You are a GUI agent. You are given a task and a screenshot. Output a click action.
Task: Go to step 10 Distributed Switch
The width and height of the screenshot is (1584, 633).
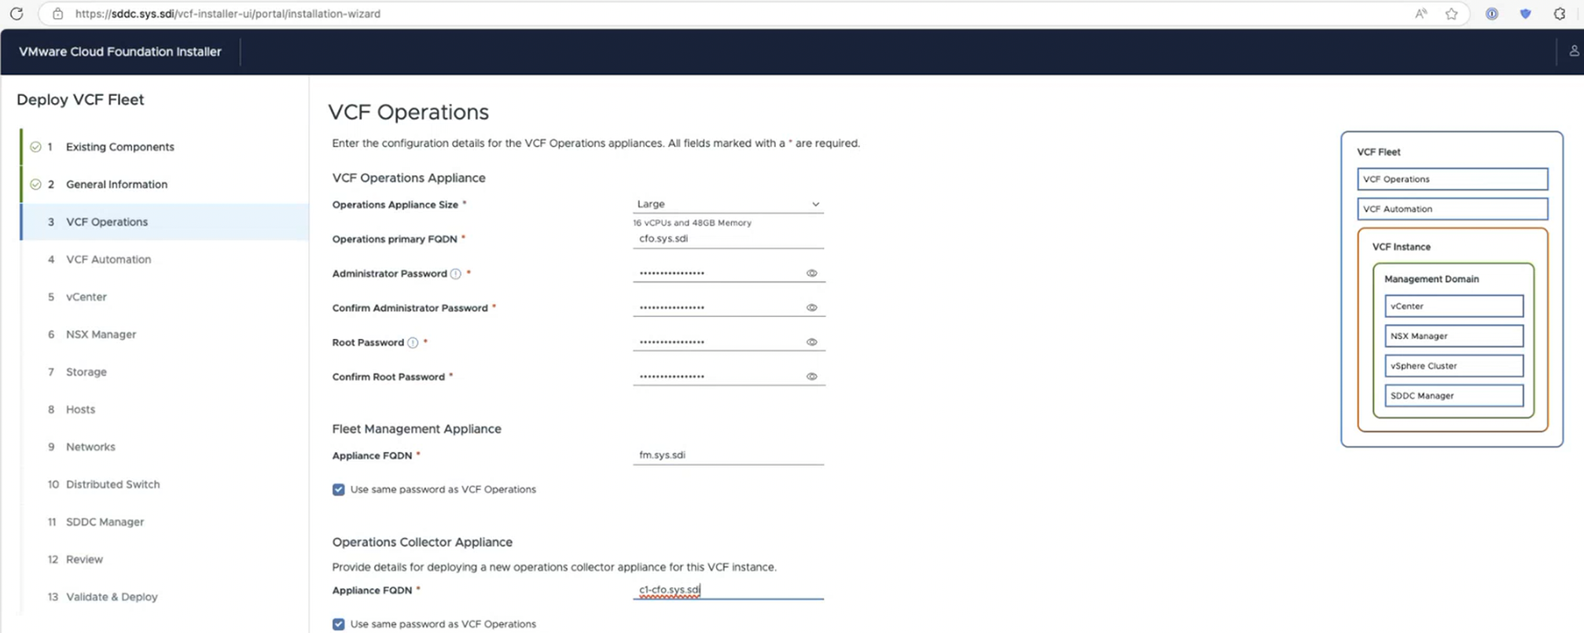coord(165,484)
